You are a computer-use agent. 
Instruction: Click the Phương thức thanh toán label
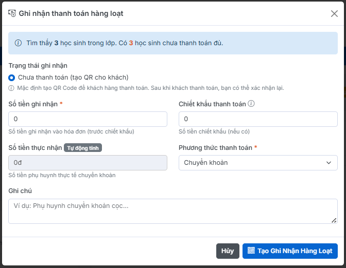click(215, 148)
